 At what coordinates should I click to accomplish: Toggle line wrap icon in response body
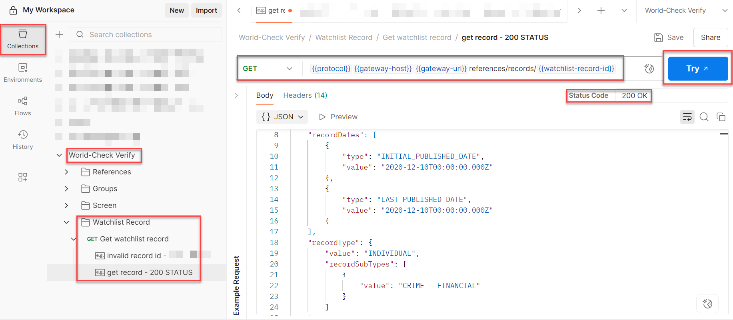687,117
